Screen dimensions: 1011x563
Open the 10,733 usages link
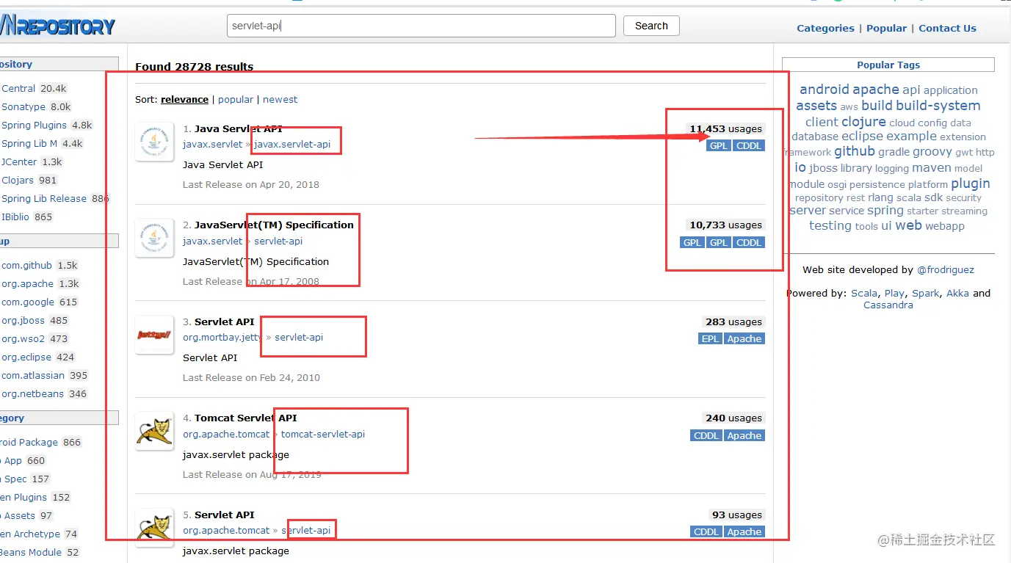(x=725, y=225)
